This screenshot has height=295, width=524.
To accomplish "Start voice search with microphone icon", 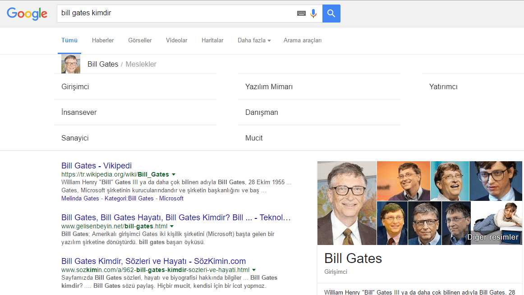I will 313,14.
